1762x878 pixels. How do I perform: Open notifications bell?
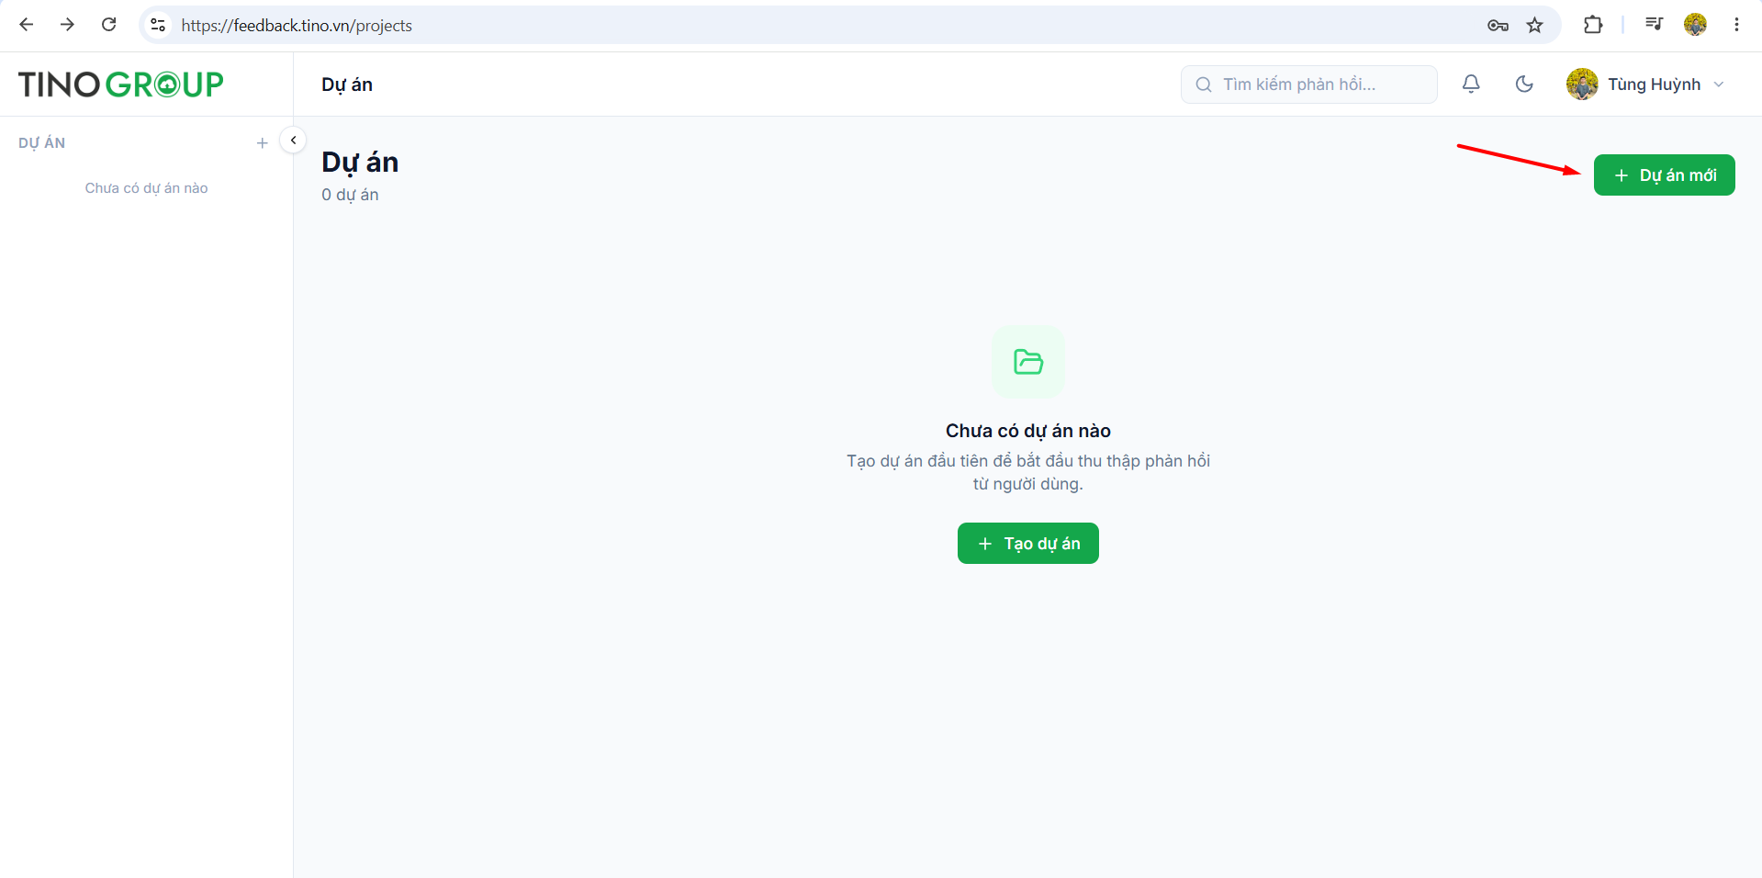(1471, 84)
